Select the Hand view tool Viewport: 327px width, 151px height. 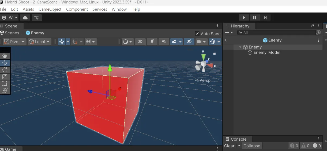coord(5,56)
